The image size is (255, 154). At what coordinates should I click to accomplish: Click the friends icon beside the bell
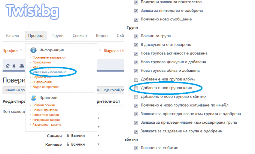[21, 66]
